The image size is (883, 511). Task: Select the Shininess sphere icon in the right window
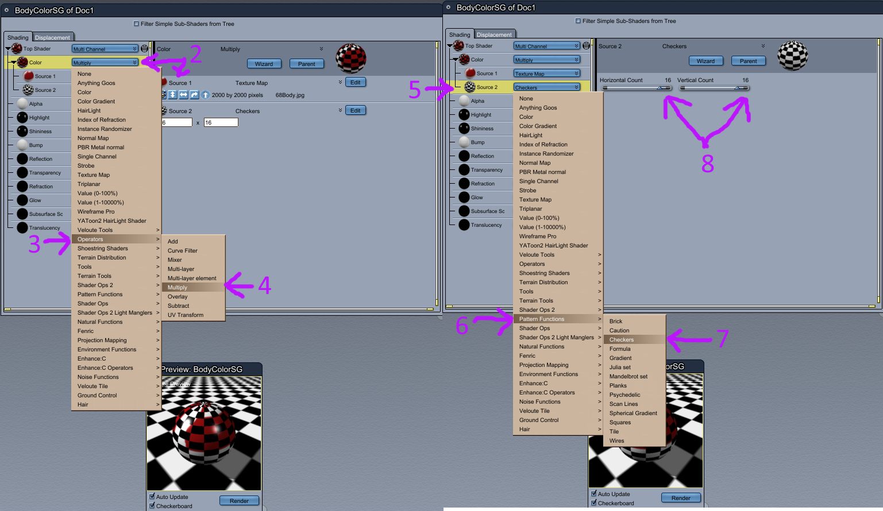[x=464, y=129]
